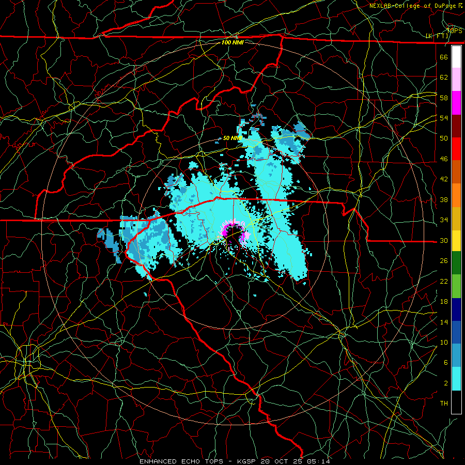This screenshot has height=465, width=465.
Task: Click the '14' legend scale value
Action: [x=444, y=322]
